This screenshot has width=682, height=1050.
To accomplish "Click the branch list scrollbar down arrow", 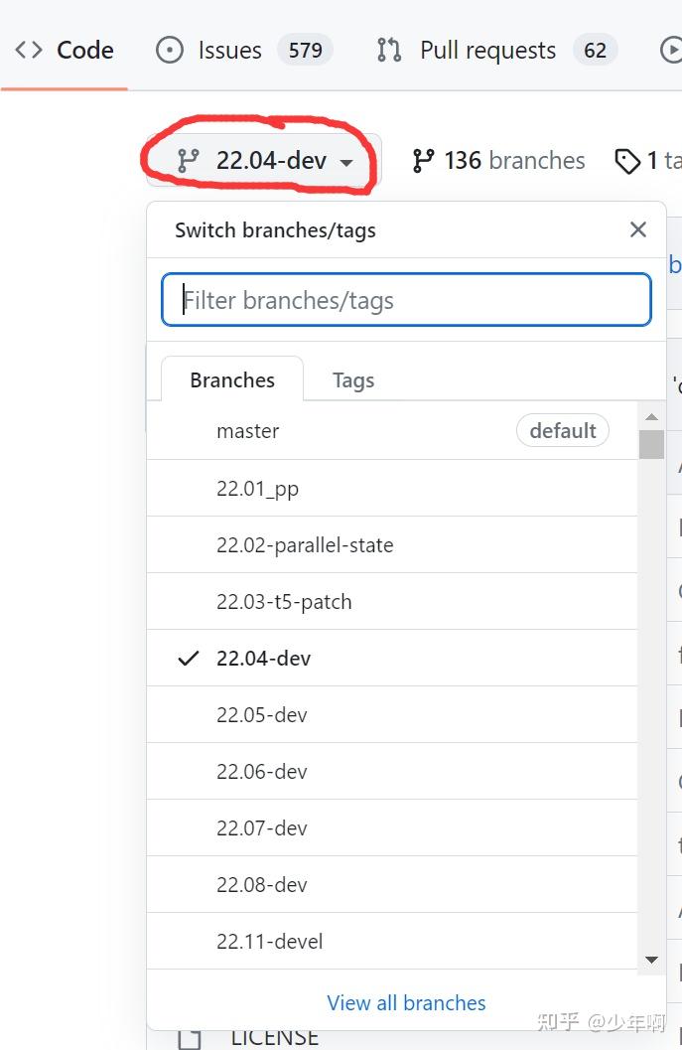I will (651, 960).
